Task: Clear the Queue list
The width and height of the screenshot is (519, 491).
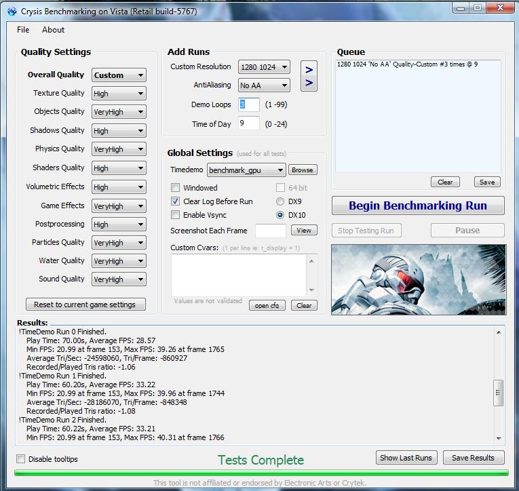Action: pyautogui.click(x=445, y=182)
